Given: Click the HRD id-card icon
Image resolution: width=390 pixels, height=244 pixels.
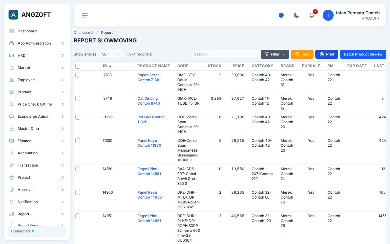Looking at the screenshot, I should (12, 56).
